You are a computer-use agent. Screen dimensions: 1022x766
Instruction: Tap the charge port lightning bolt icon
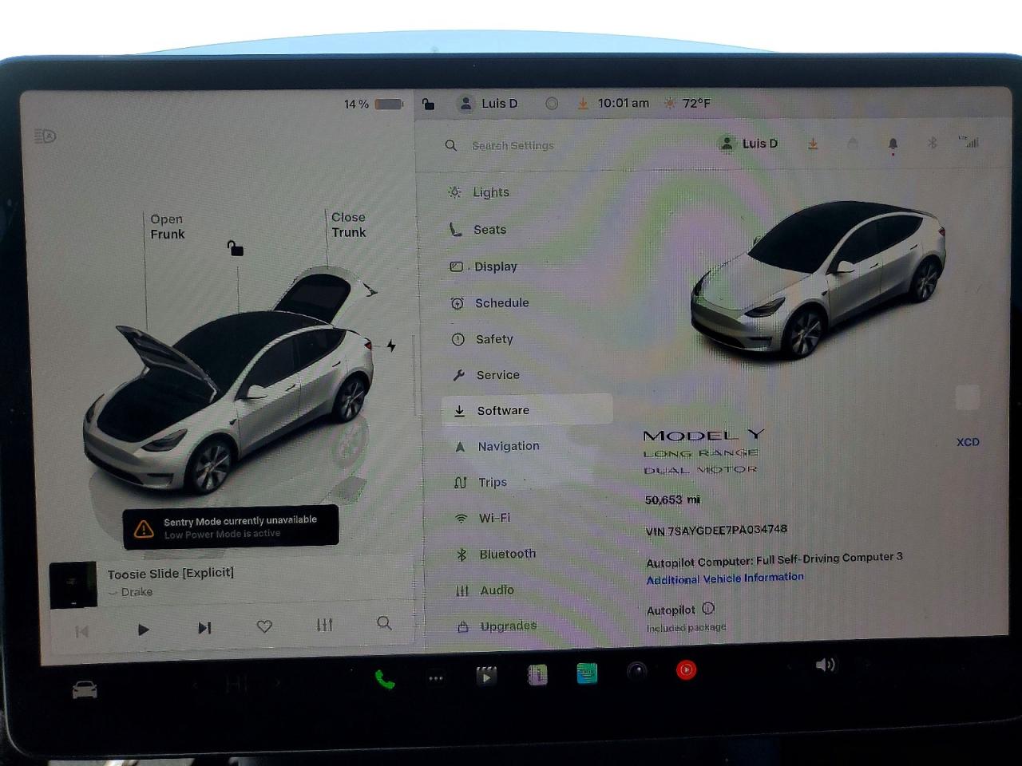point(391,345)
